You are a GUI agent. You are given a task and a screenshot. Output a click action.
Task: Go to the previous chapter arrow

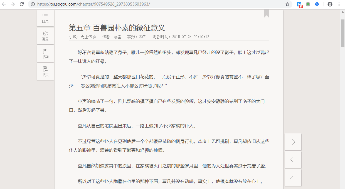(293, 160)
